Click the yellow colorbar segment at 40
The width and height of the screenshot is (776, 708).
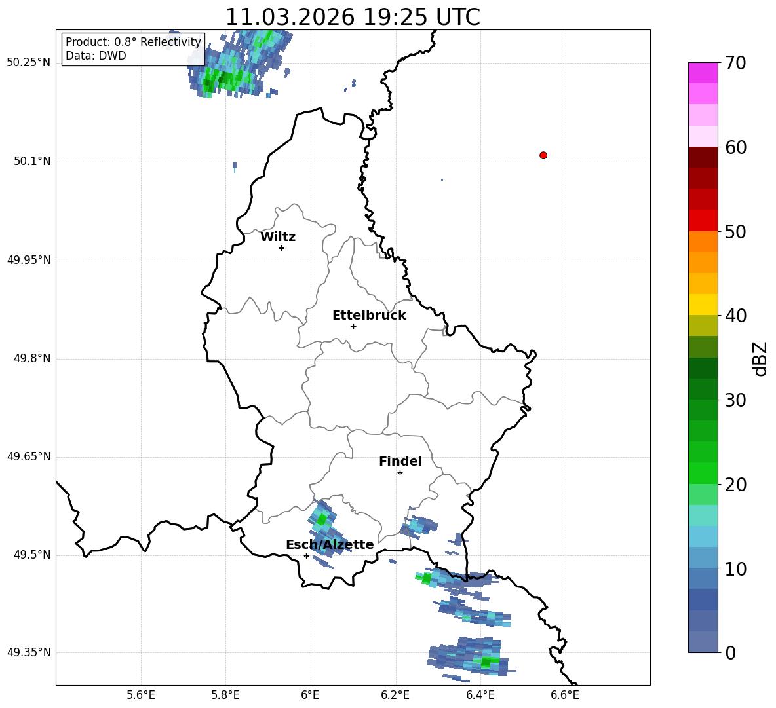703,305
